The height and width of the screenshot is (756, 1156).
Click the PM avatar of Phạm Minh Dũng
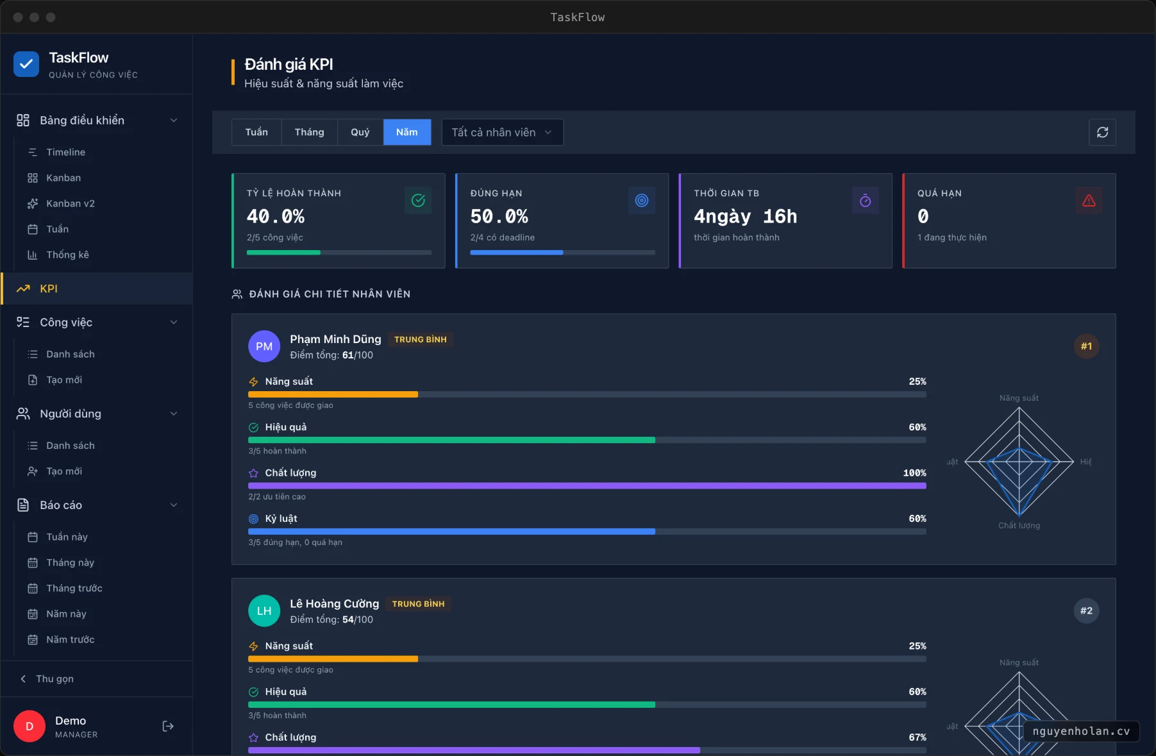[x=264, y=346]
